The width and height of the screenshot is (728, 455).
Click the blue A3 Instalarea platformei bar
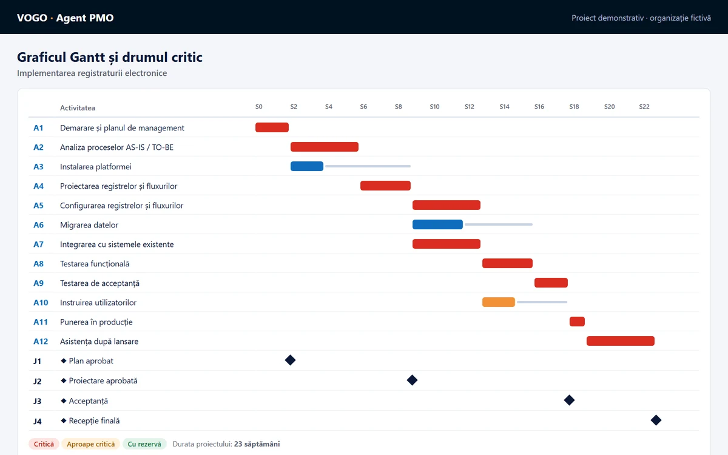click(307, 166)
